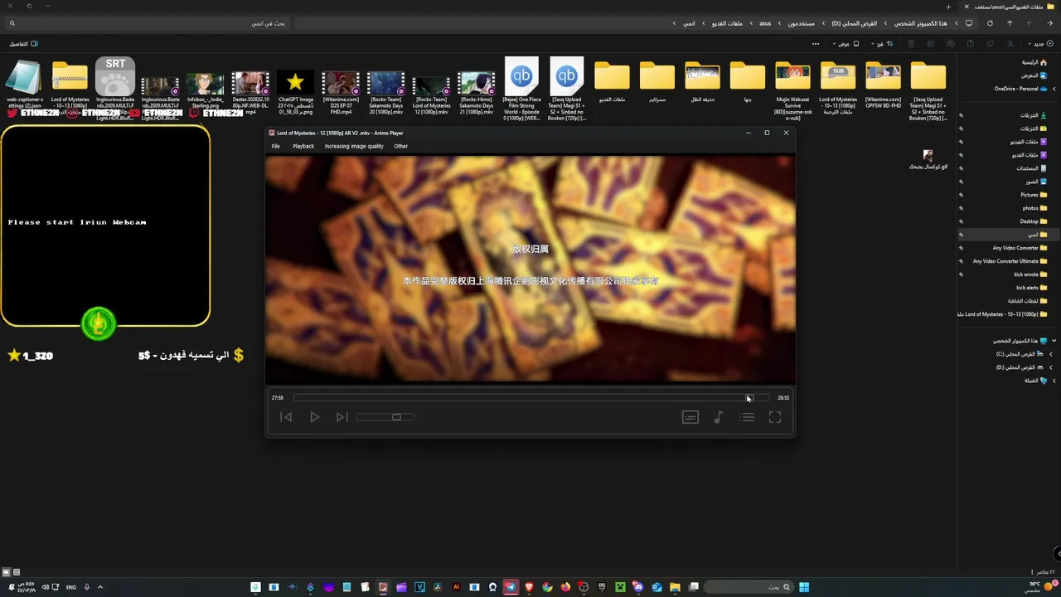1061x597 pixels.
Task: Open subtitles icon in Anime Player
Action: (x=690, y=417)
